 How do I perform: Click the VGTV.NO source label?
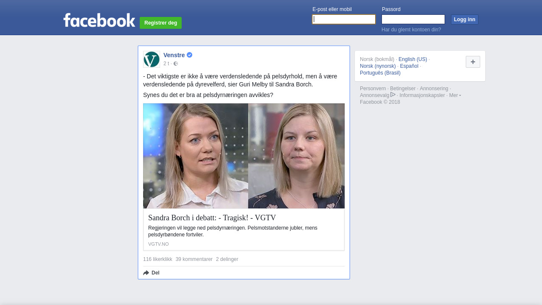click(x=158, y=244)
